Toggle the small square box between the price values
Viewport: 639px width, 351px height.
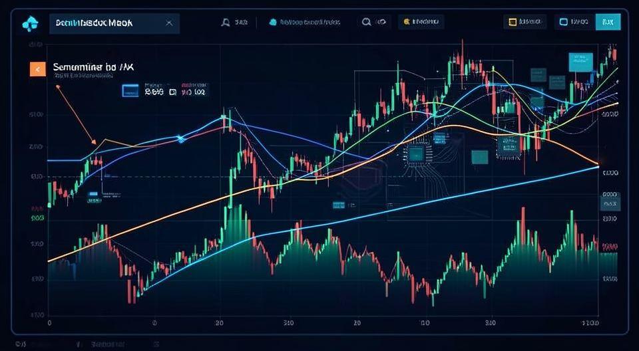click(x=172, y=92)
